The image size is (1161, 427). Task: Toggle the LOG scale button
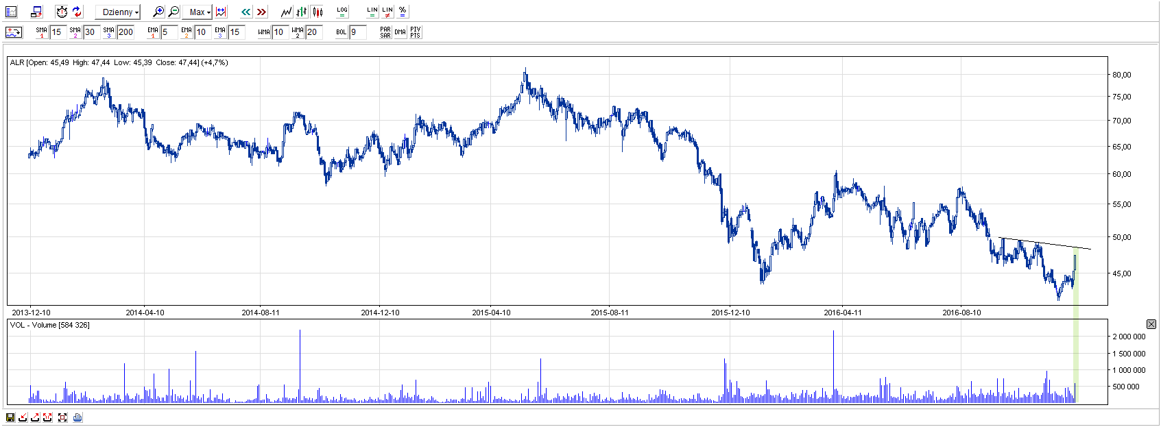click(342, 12)
